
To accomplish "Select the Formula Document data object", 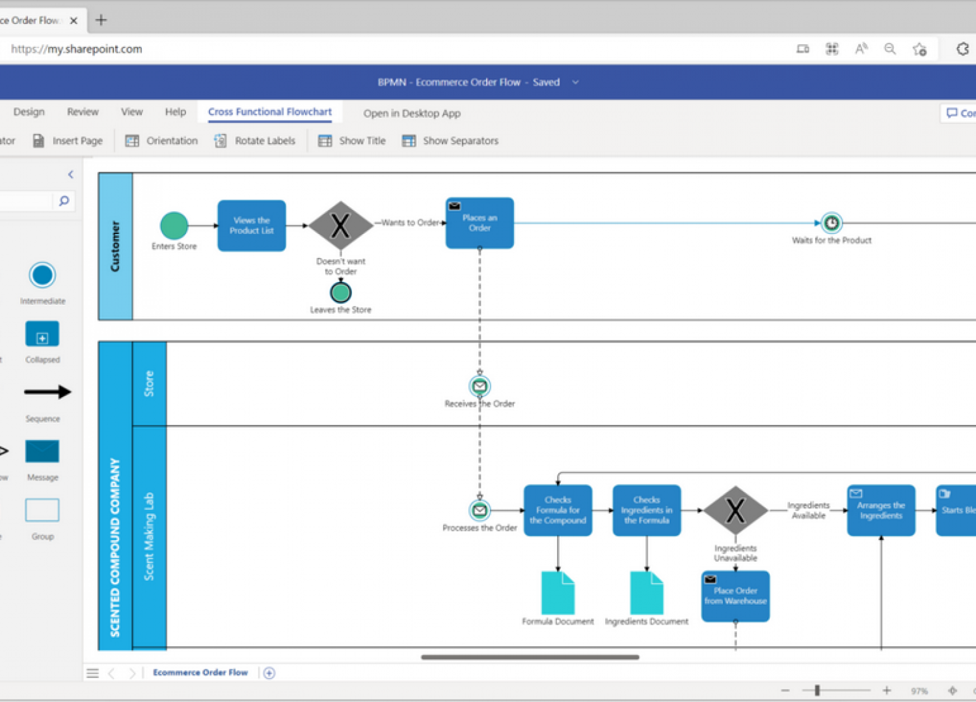I will coord(558,593).
